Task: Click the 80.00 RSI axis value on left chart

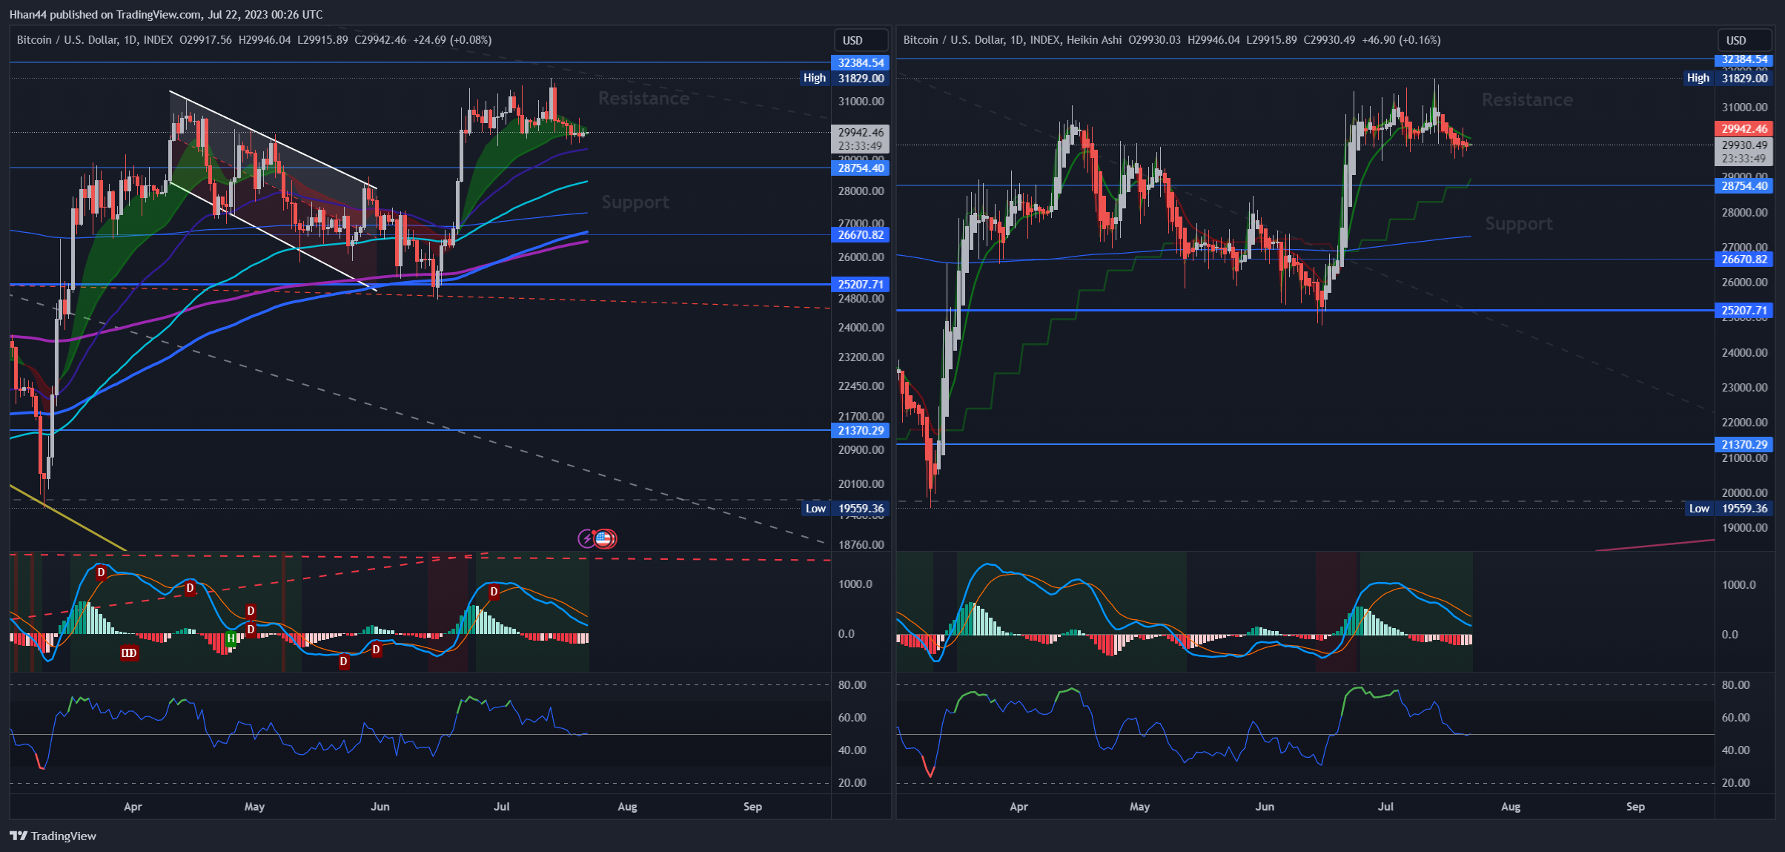Action: click(x=852, y=685)
